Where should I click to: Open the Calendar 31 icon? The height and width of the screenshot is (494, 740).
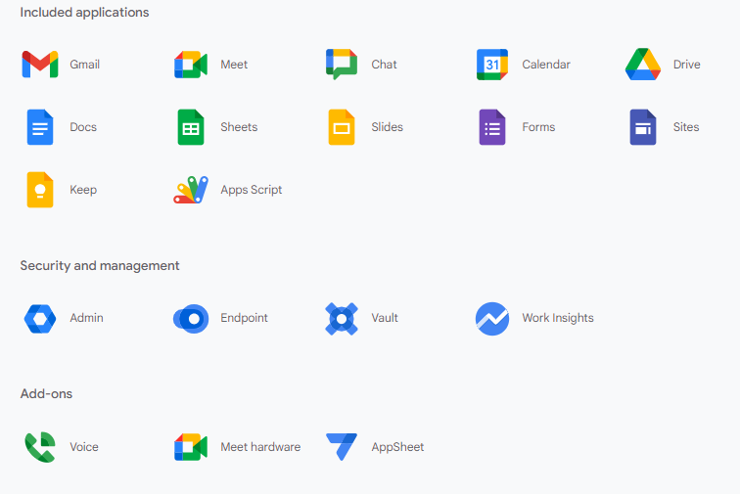[x=492, y=65]
